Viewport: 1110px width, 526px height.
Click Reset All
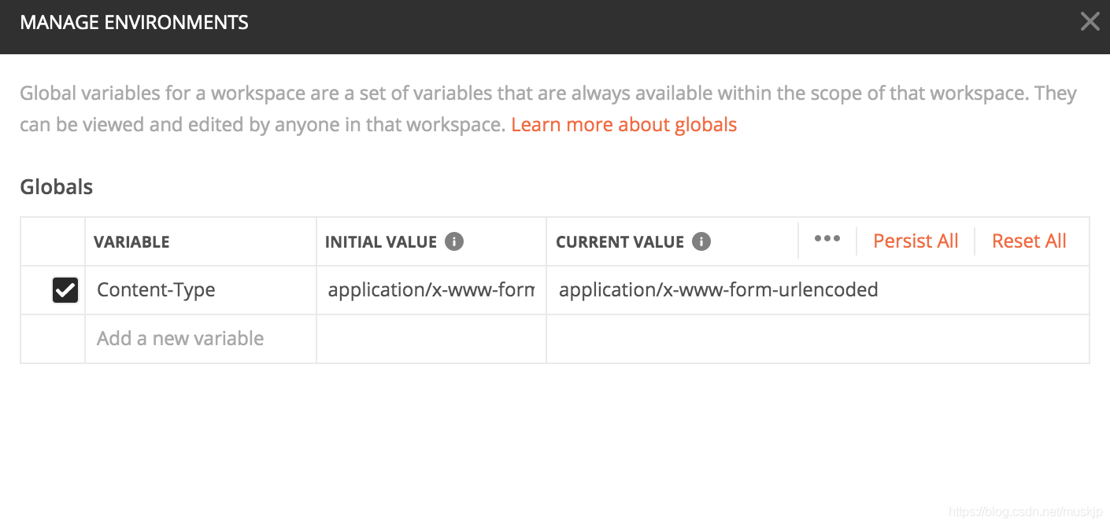[x=1029, y=241]
